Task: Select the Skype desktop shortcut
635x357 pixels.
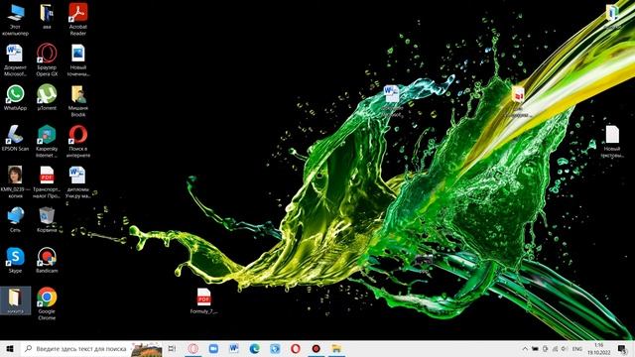Action: (x=15, y=260)
